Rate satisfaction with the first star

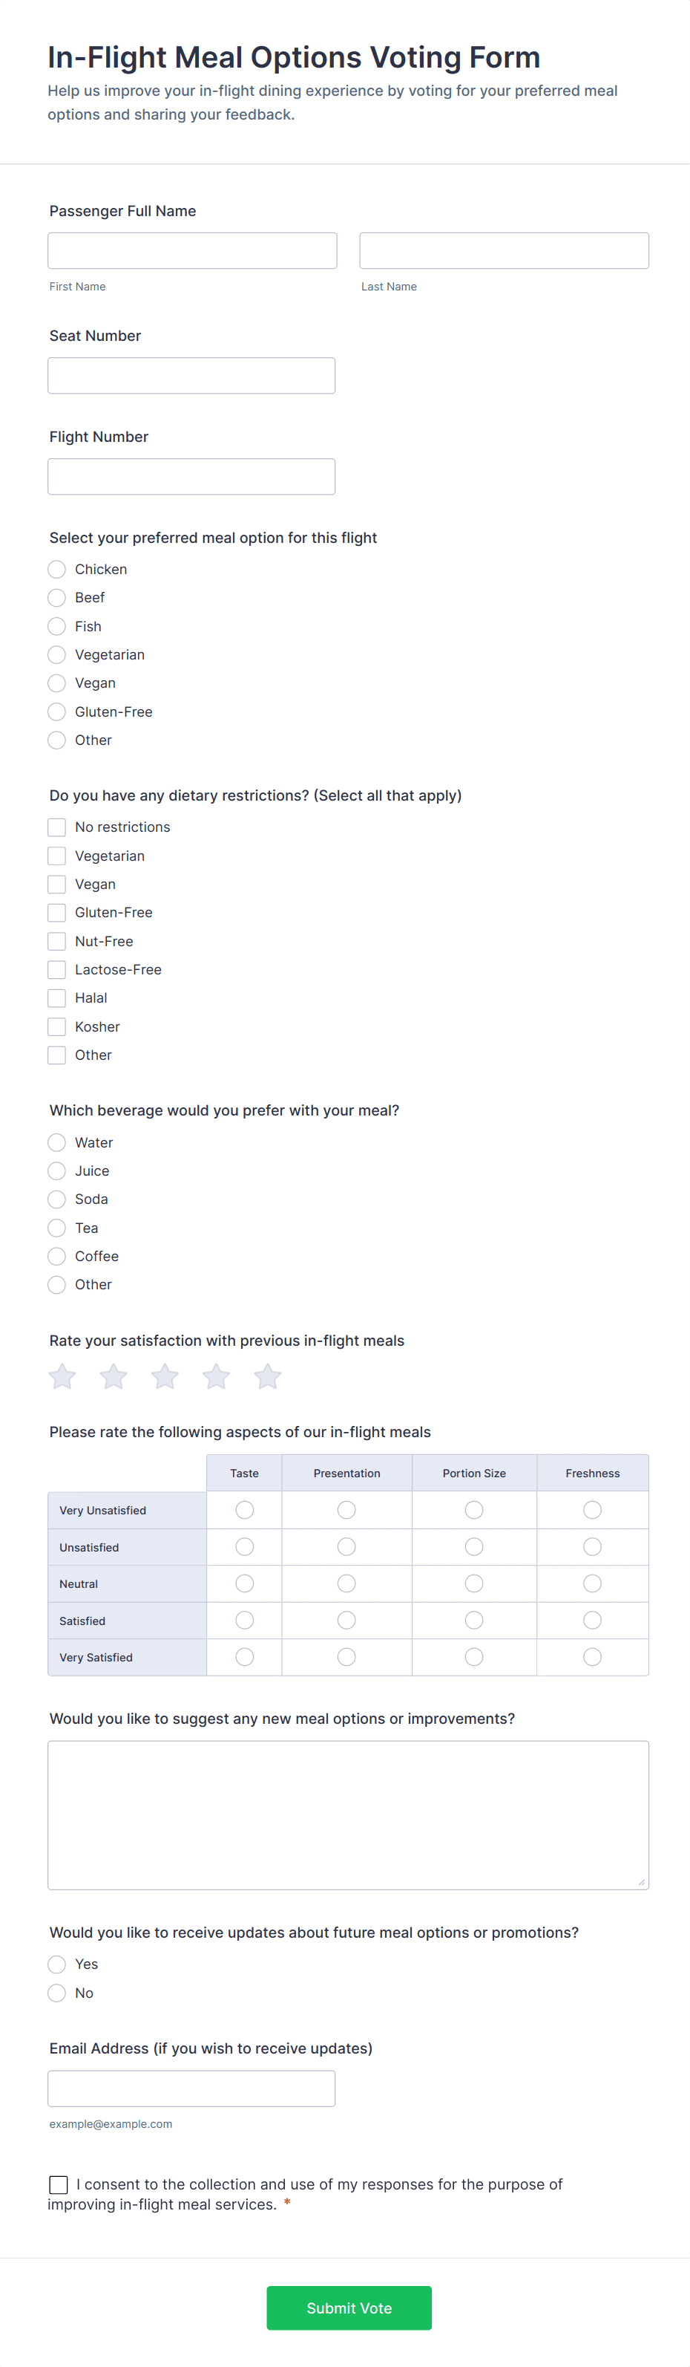pyautogui.click(x=62, y=1376)
